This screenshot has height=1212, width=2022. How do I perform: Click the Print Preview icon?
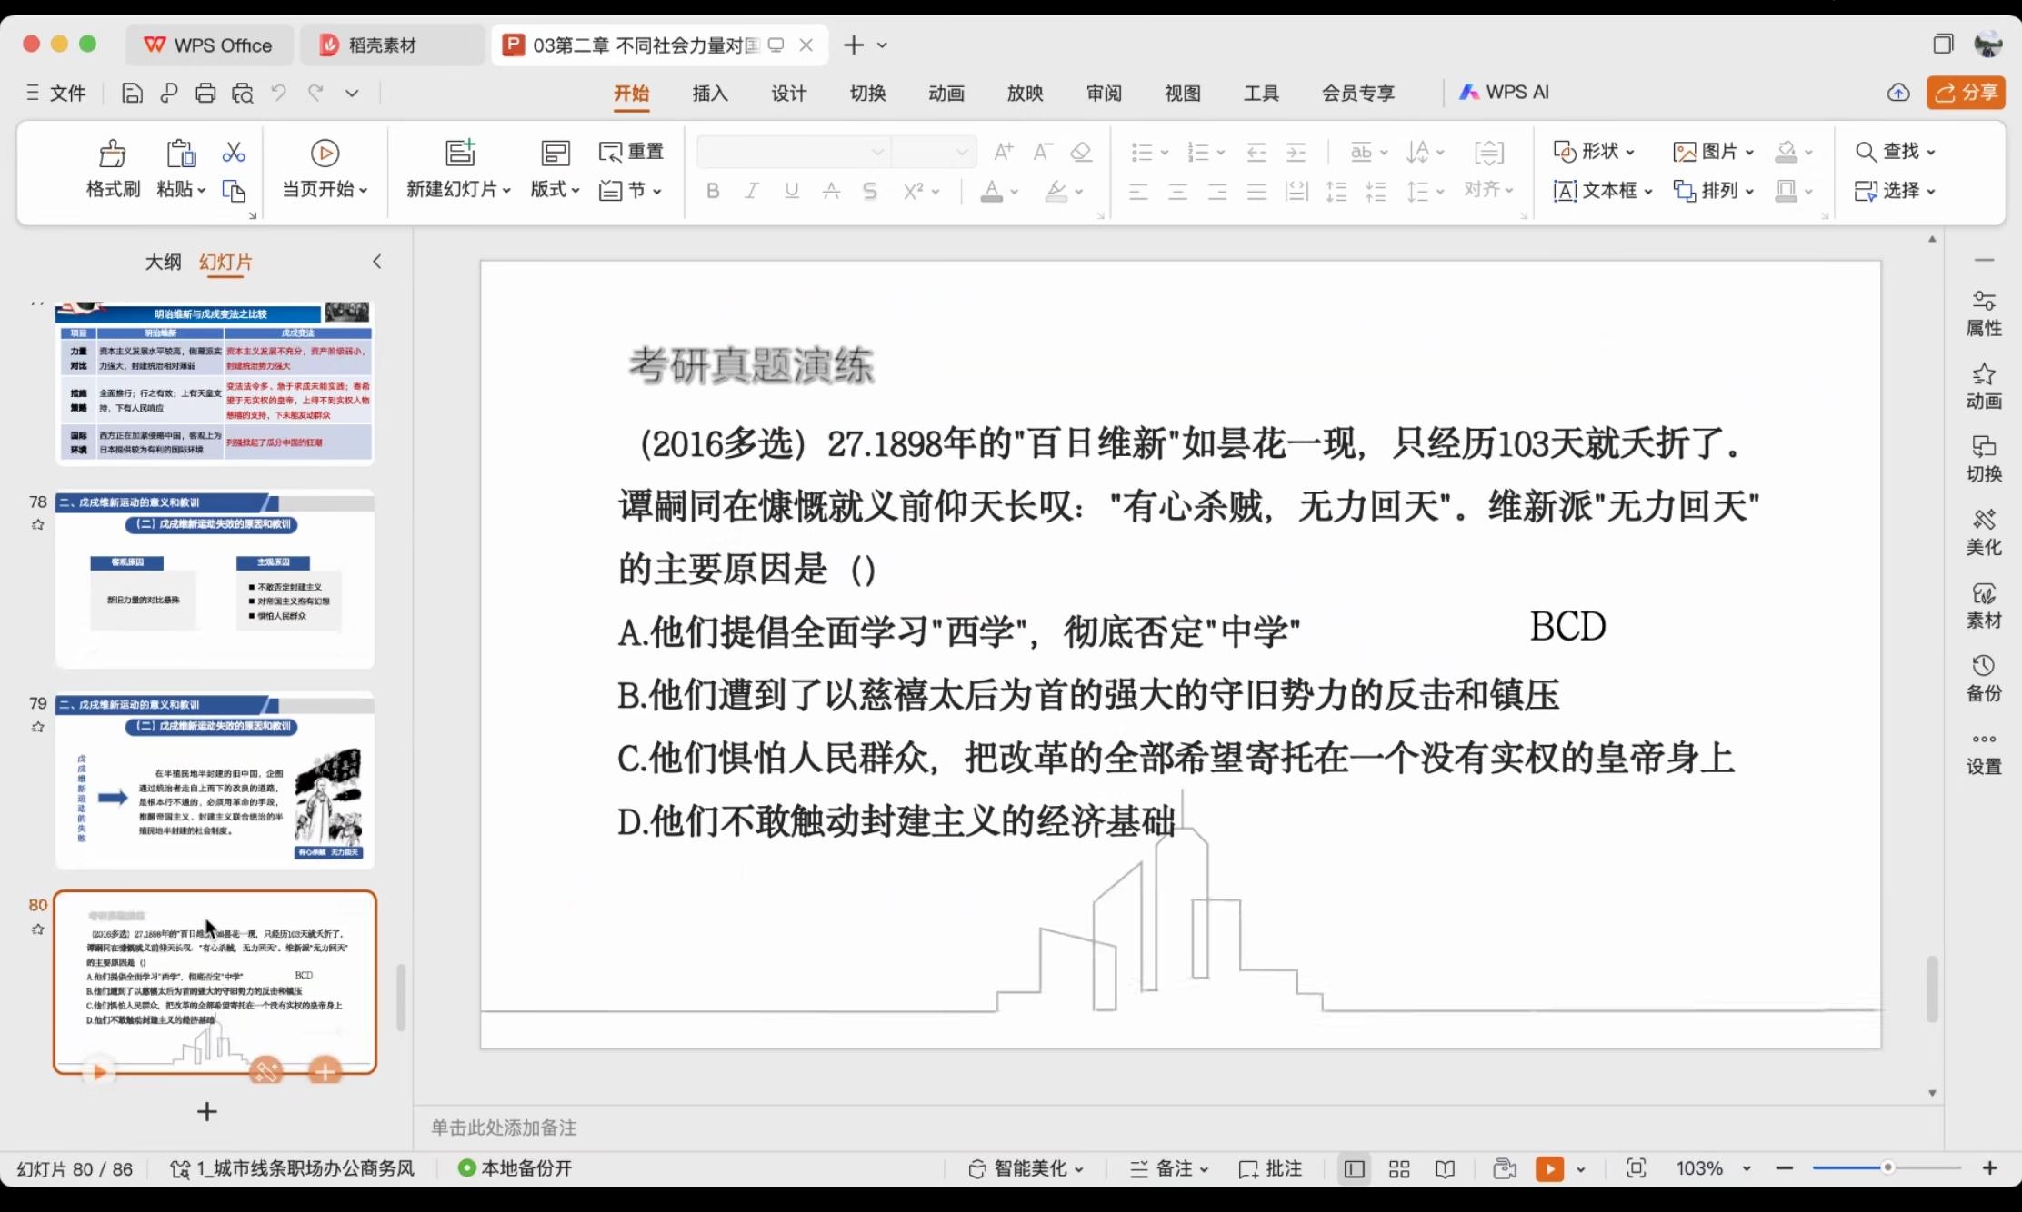(x=242, y=93)
